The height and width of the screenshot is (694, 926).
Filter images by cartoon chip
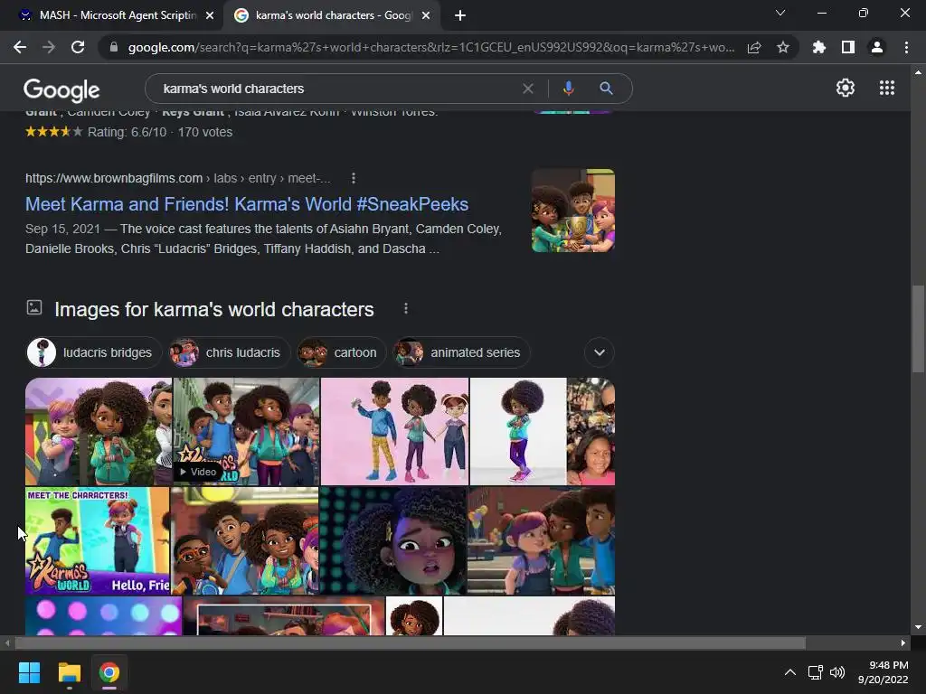point(341,352)
